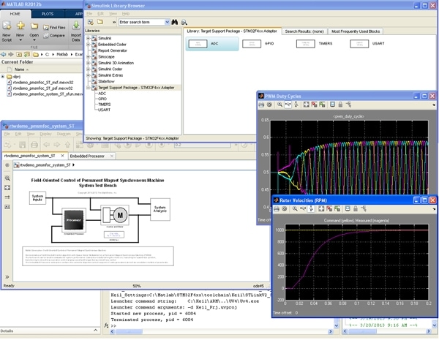Click the New Script icon in MATLAB

click(7, 26)
